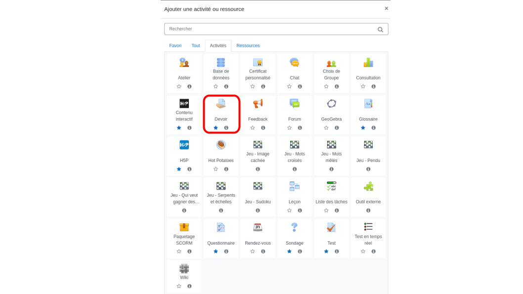Select the GeoGebra activity icon
Viewport: 523px width, 294px height.
pos(331,104)
